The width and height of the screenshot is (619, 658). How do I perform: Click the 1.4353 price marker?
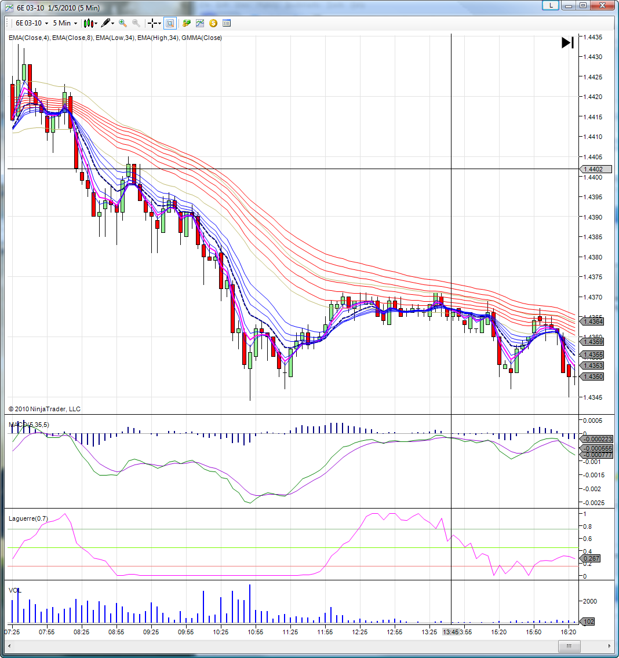pyautogui.click(x=592, y=365)
